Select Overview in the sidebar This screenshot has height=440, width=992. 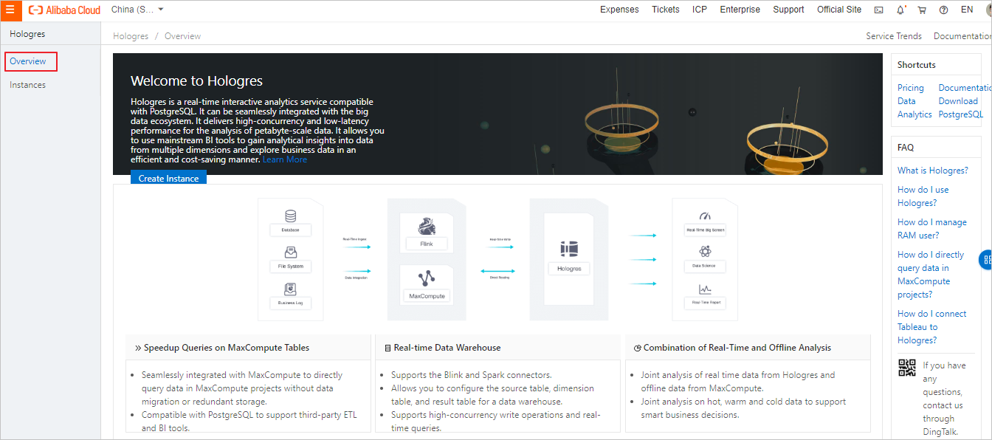(x=28, y=61)
